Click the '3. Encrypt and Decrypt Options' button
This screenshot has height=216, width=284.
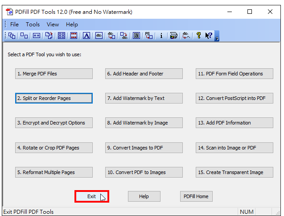(54, 123)
